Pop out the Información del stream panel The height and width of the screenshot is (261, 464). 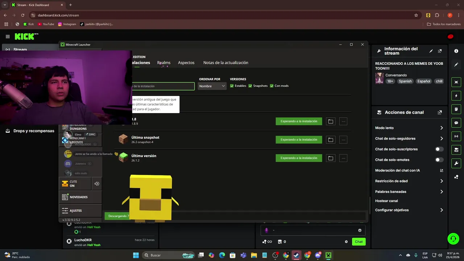tap(440, 51)
